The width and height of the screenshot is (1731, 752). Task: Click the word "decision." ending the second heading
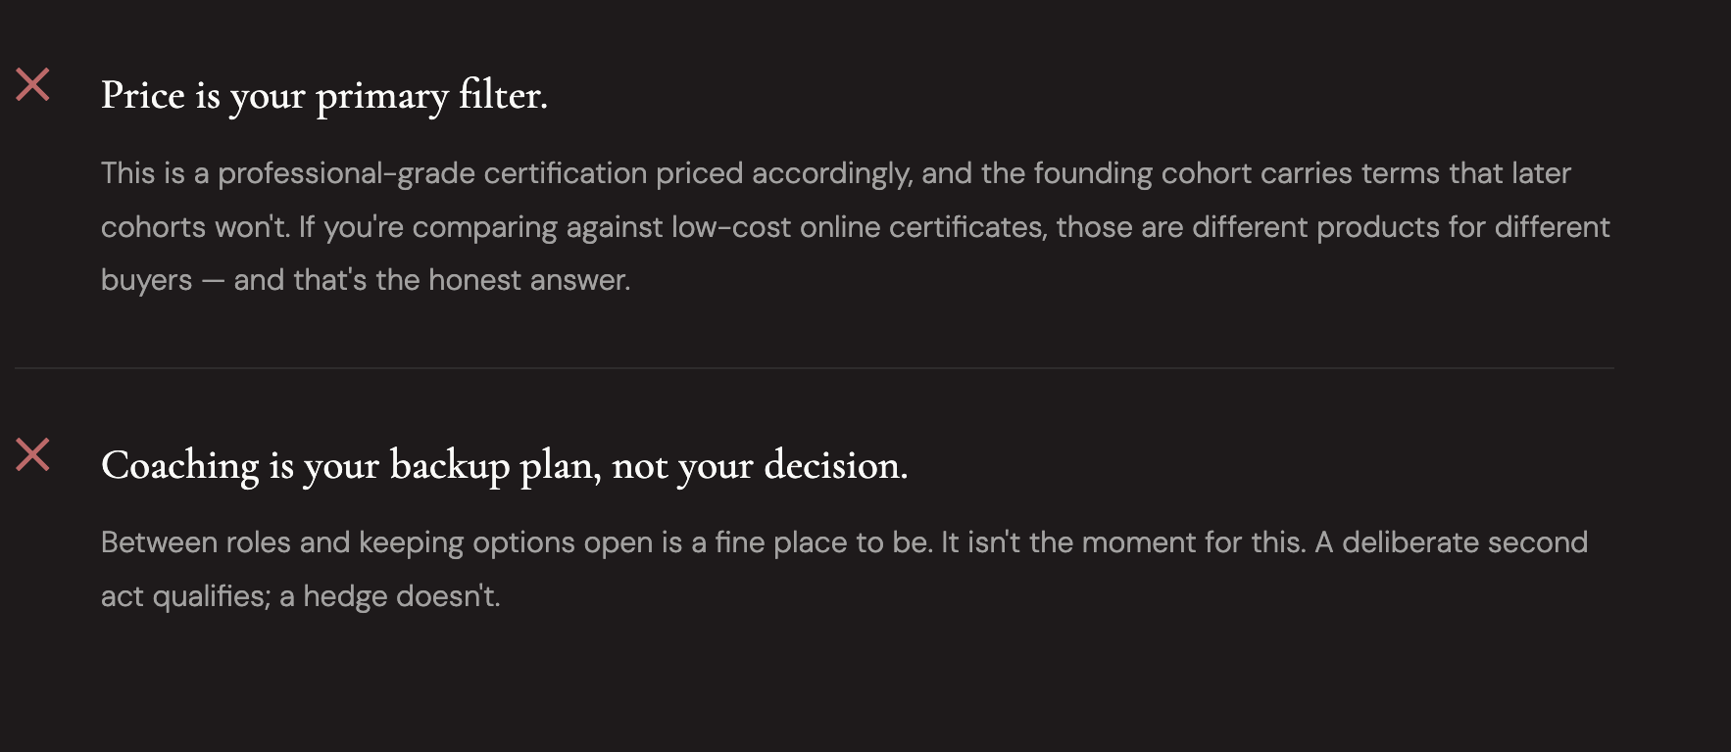click(836, 465)
